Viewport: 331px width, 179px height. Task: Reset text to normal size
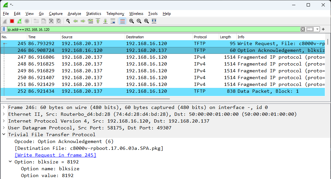[147, 21]
